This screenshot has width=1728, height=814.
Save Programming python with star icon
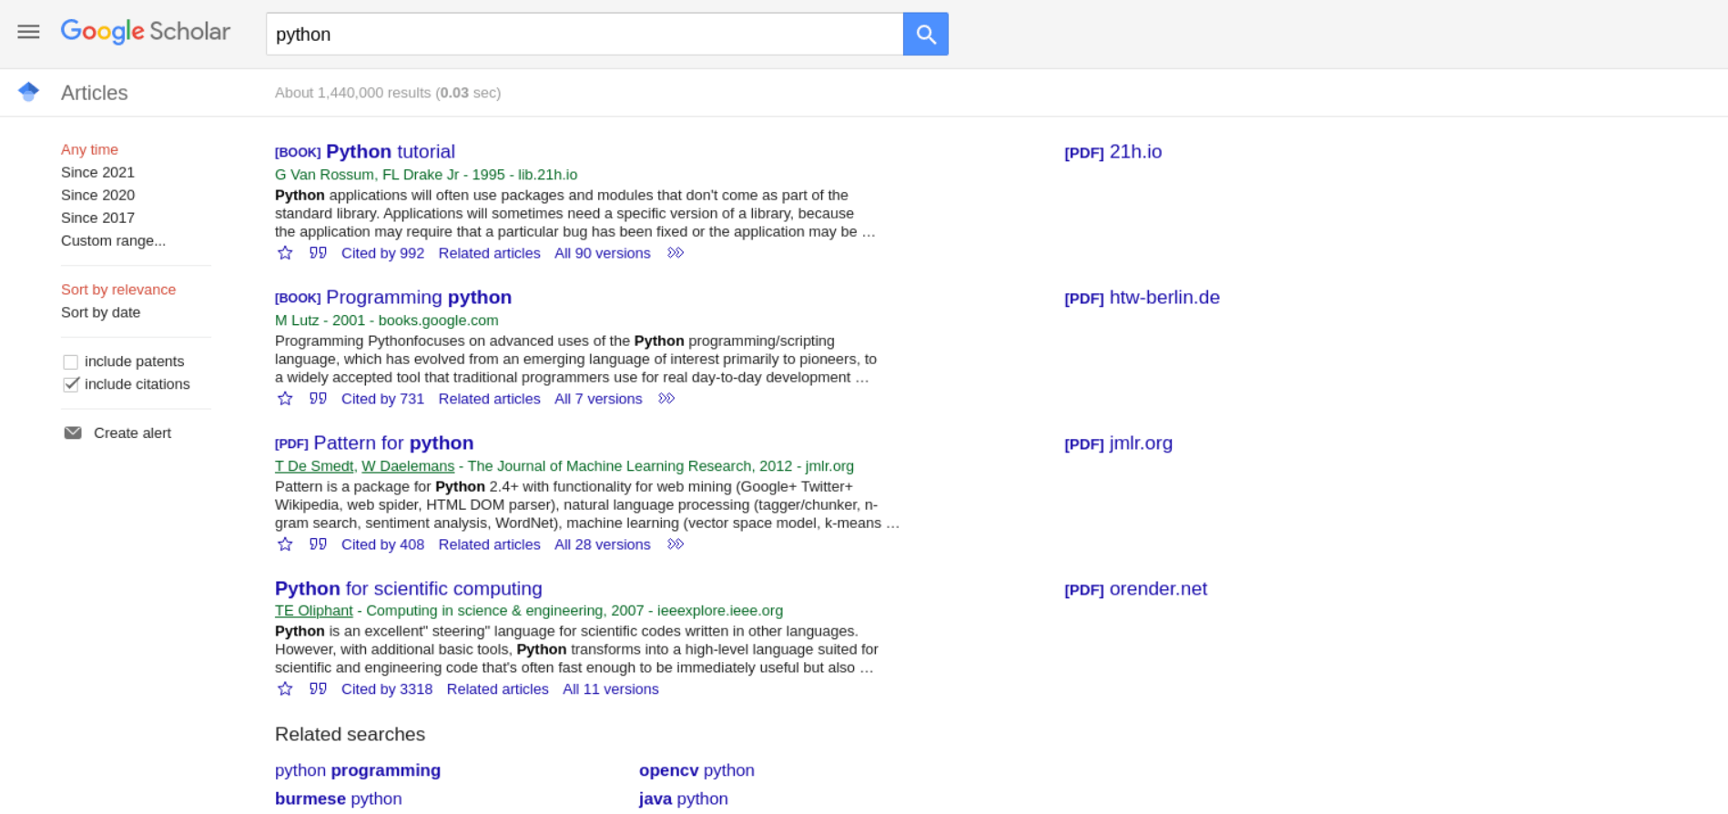[285, 399]
